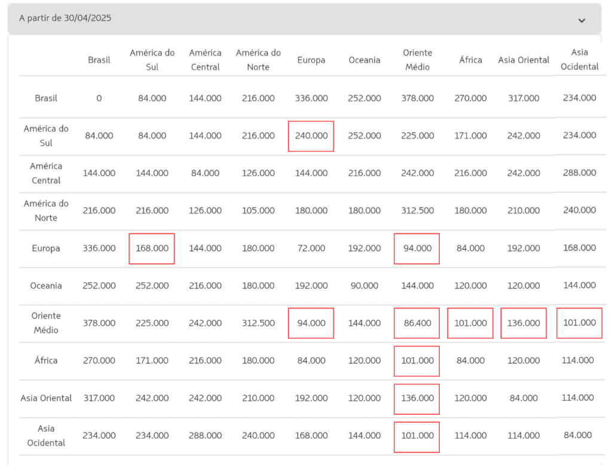Select the Oriente Médio column header

tap(417, 60)
